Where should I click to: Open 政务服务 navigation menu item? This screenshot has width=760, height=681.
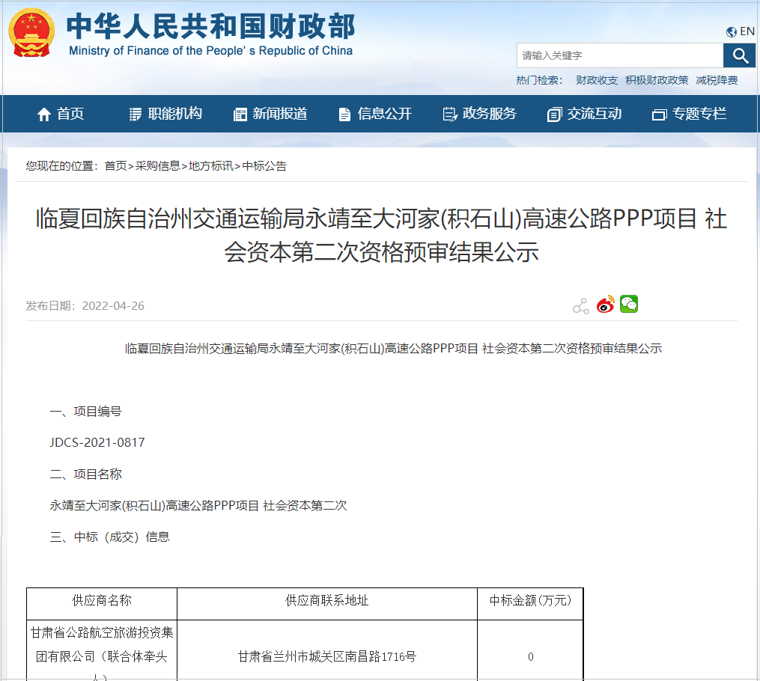coord(480,114)
